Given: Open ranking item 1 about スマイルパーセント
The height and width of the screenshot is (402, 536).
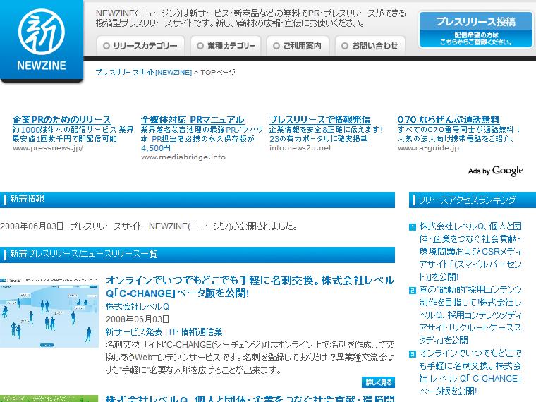Looking at the screenshot, I should [470, 252].
